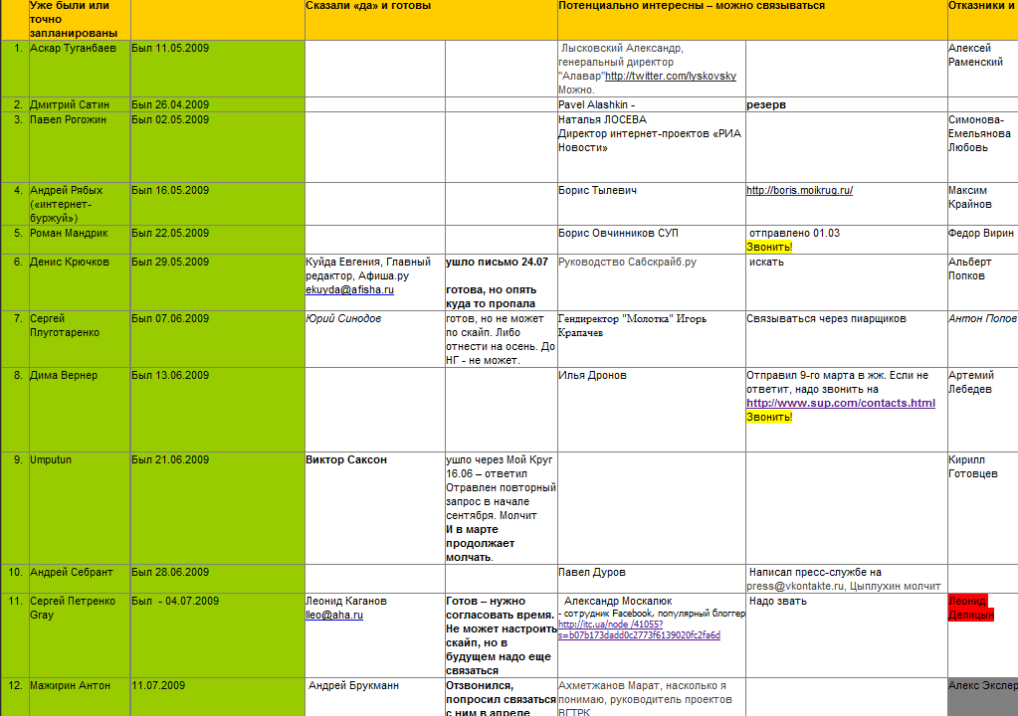Click the 'Юрий Синодов' italic cell
The height and width of the screenshot is (716, 1018).
click(343, 318)
